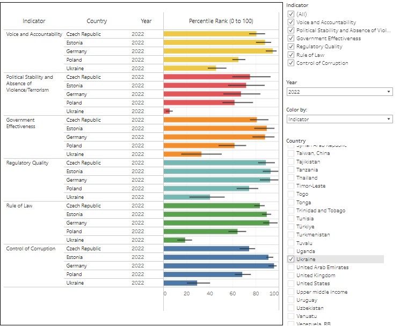Select Ukraine's orange Government Effectiveness bar
The width and height of the screenshot is (400, 327).
coord(183,154)
